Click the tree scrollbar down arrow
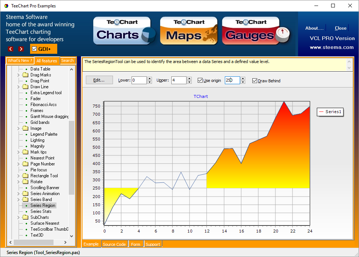 coord(72,236)
